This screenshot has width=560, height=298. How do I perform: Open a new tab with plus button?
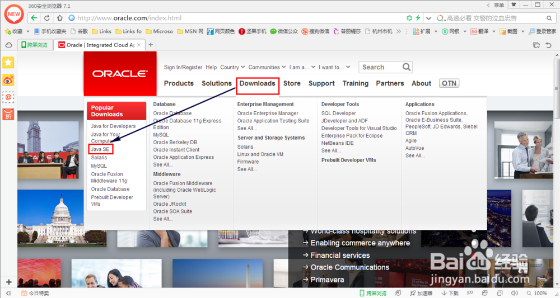tap(151, 45)
